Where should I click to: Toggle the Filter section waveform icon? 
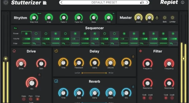[140, 51]
